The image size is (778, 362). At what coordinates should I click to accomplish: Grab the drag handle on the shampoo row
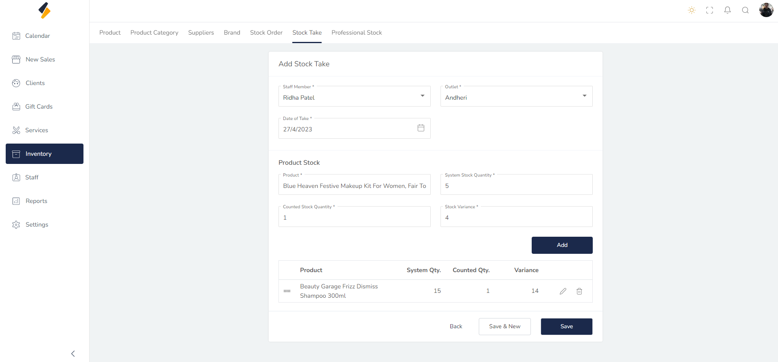pos(287,291)
